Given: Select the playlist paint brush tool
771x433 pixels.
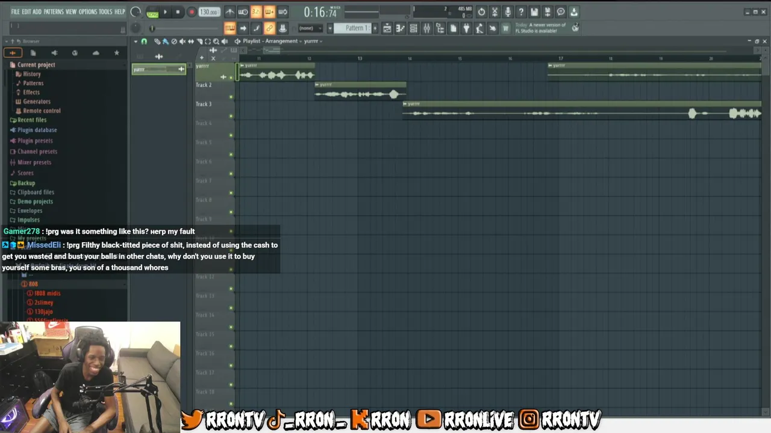Looking at the screenshot, I should tap(166, 41).
